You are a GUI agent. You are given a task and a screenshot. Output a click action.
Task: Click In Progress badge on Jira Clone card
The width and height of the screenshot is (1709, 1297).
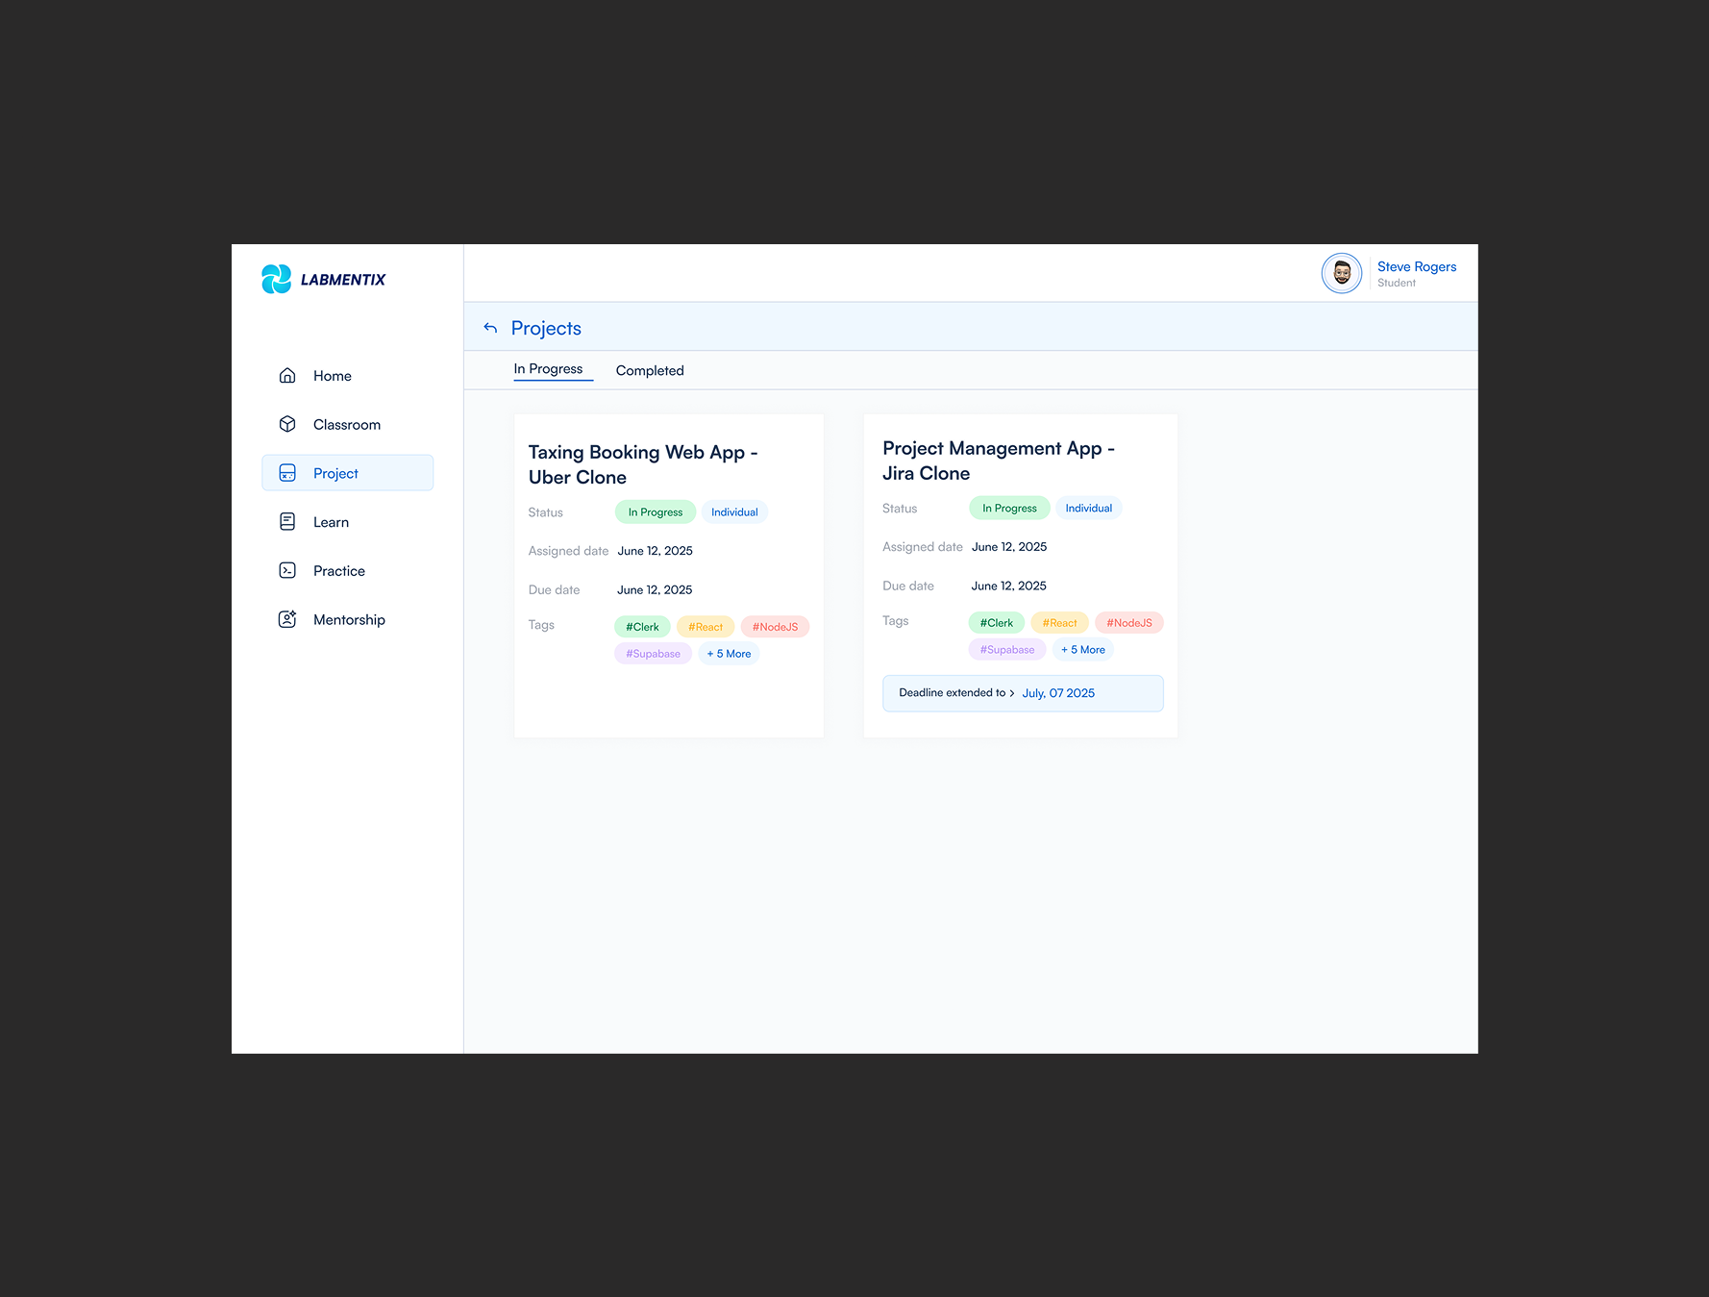point(1009,509)
